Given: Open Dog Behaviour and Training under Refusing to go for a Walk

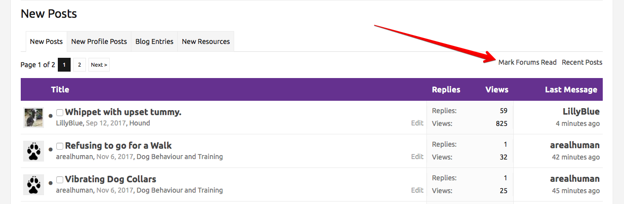Looking at the screenshot, I should pyautogui.click(x=179, y=157).
